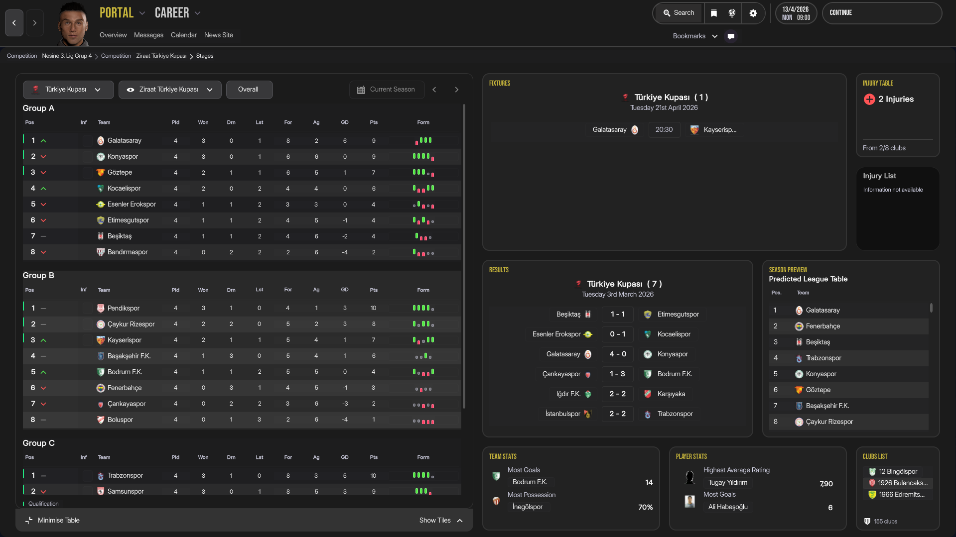
Task: Expand the Ziraat Türkiye Kupası dropdown
Action: click(x=170, y=90)
